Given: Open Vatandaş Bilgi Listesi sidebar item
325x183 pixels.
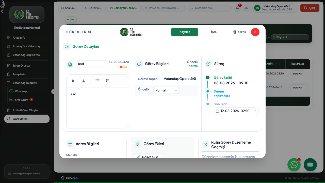Looking at the screenshot, I should click(x=27, y=55).
